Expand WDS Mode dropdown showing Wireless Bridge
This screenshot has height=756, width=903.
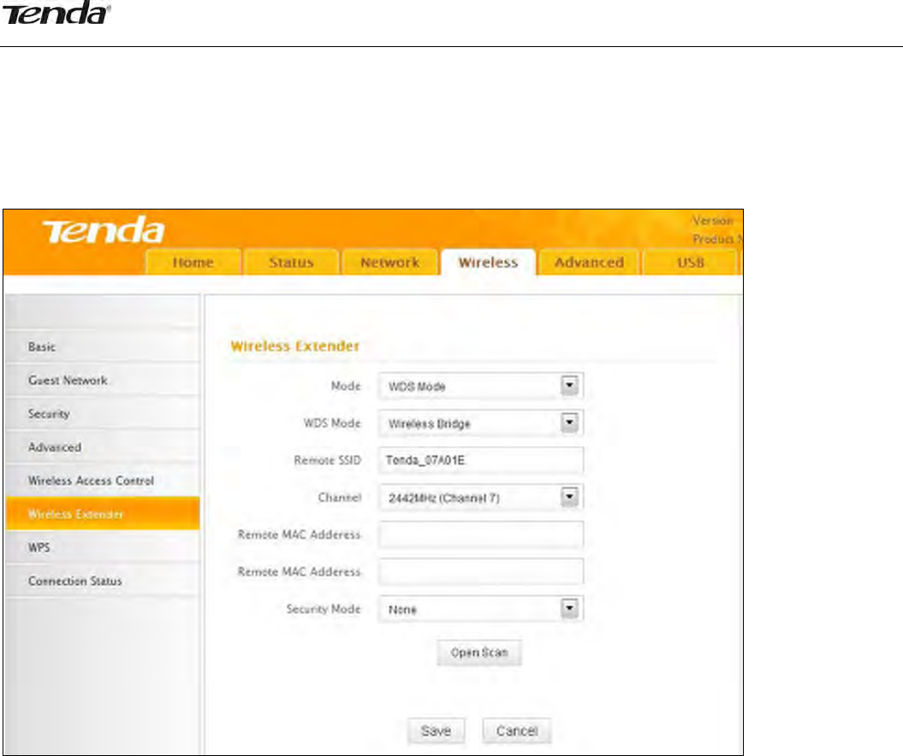[x=481, y=423]
